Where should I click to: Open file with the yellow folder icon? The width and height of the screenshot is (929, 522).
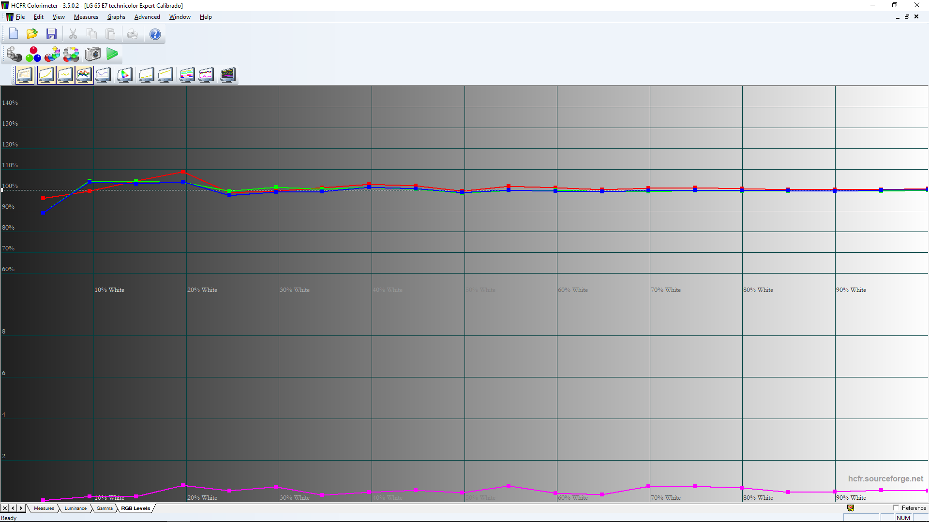click(x=32, y=34)
